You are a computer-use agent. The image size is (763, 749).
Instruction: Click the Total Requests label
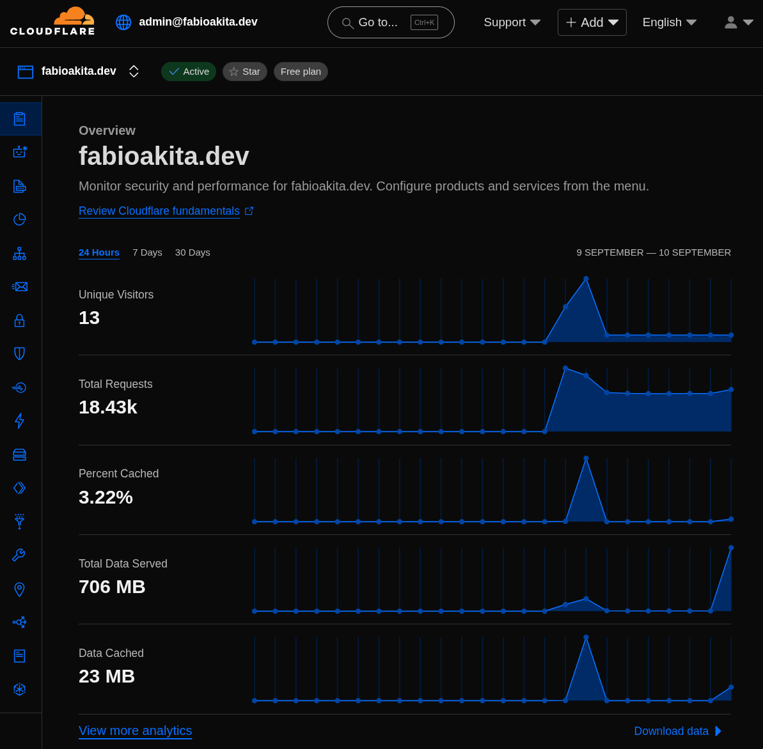[x=116, y=384]
